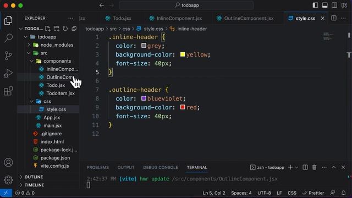Open the red color swatch picker
The height and width of the screenshot is (198, 352).
pyautogui.click(x=183, y=107)
